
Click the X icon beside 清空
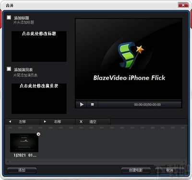81,122
